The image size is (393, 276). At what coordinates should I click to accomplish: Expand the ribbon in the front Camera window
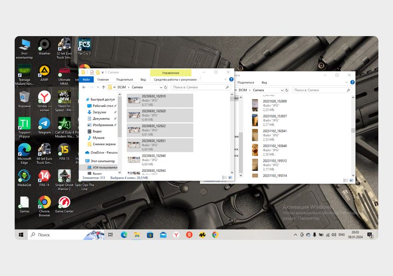225,79
